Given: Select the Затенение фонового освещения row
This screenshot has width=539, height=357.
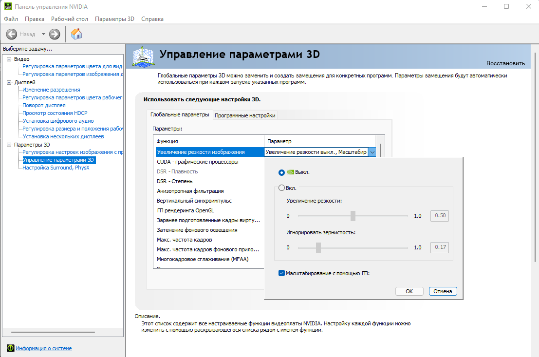Looking at the screenshot, I should 210,230.
